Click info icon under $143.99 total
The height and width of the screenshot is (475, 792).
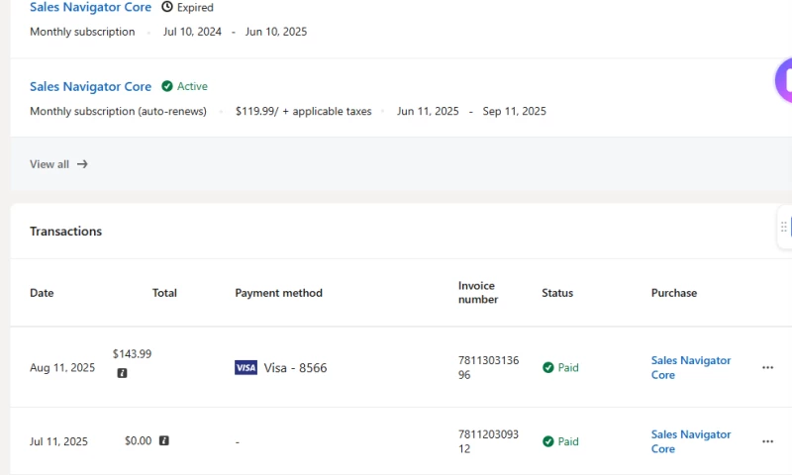pos(122,374)
